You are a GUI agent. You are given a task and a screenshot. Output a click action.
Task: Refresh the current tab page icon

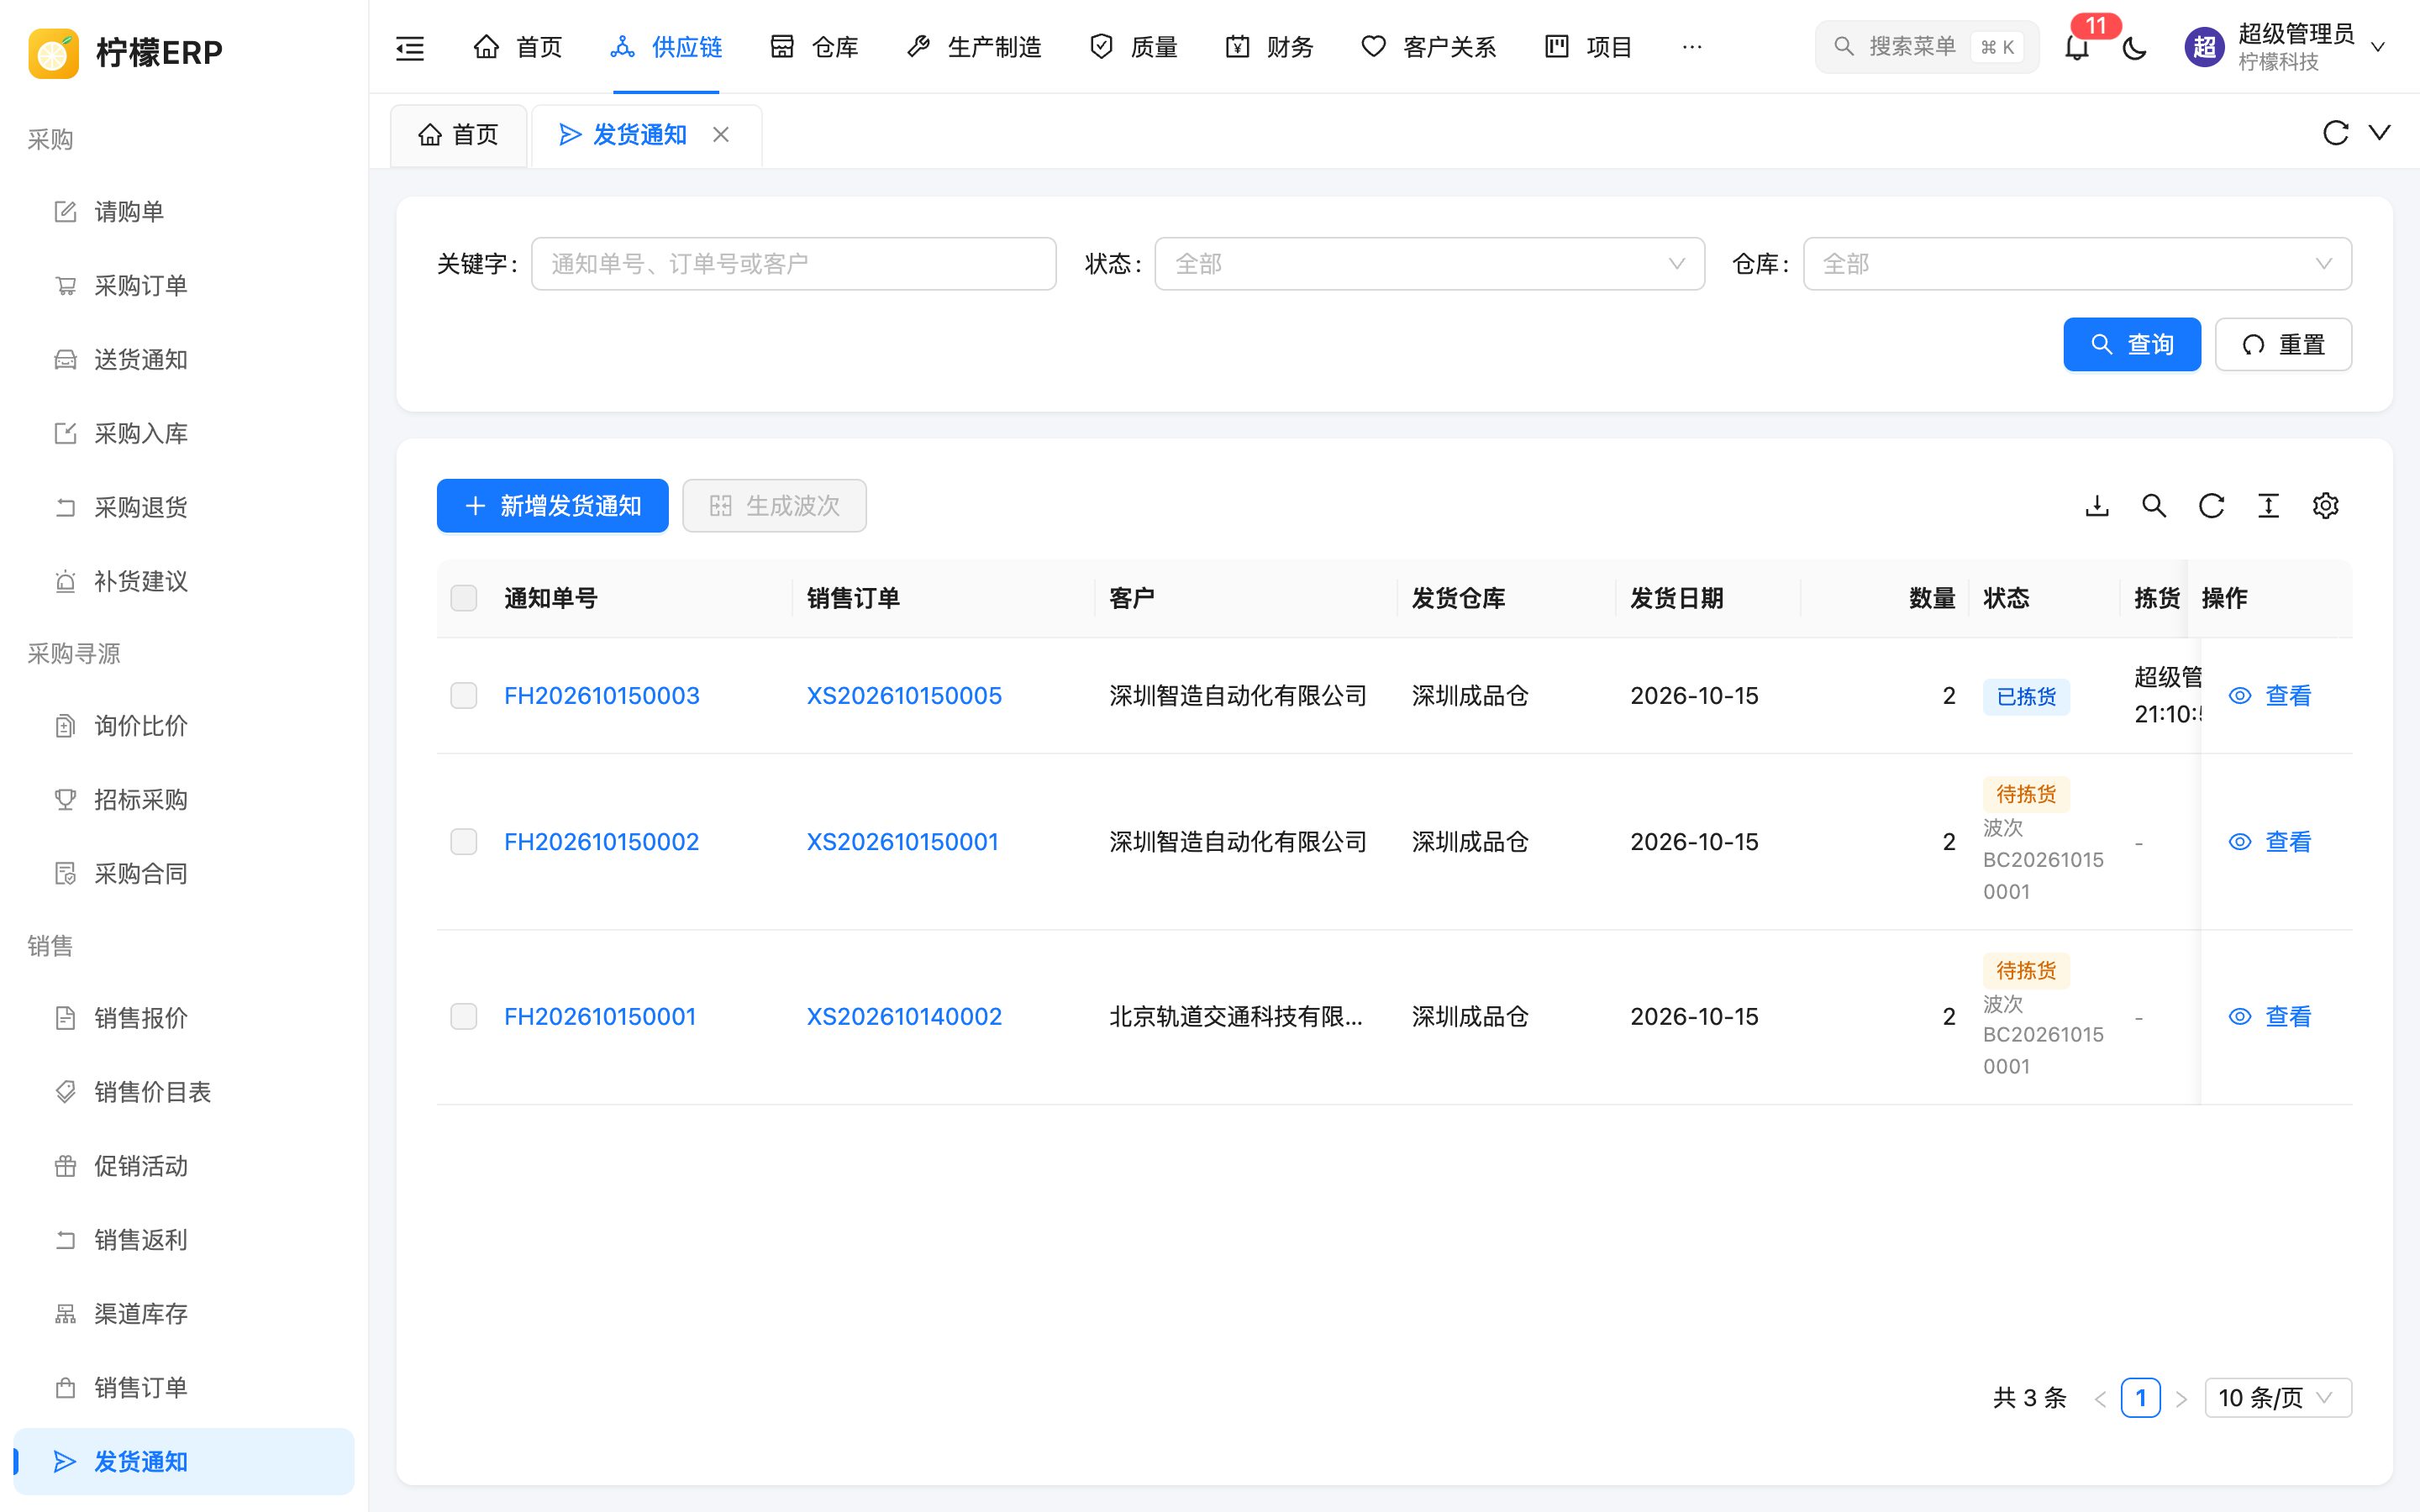coord(2335,133)
